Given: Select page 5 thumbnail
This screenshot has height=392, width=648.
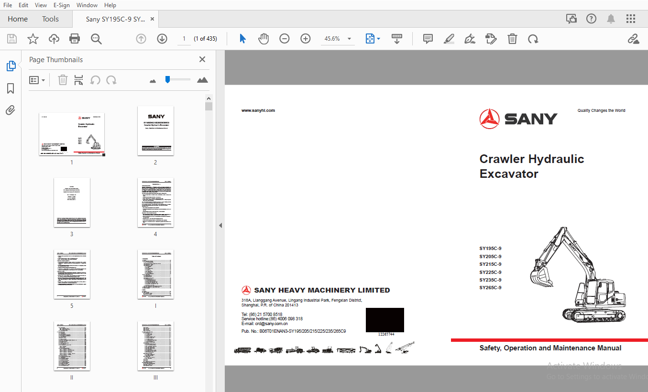Looking at the screenshot, I should (72, 274).
